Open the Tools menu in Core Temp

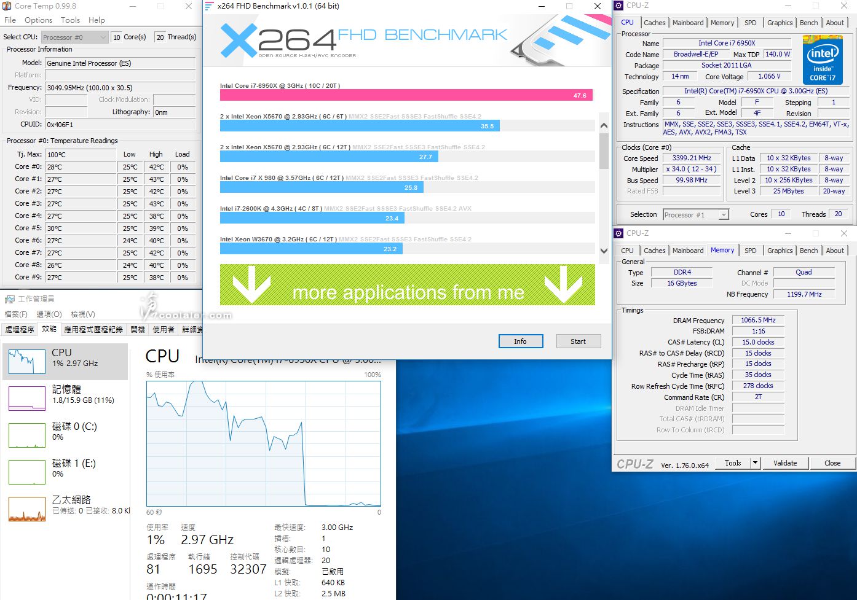click(x=70, y=20)
